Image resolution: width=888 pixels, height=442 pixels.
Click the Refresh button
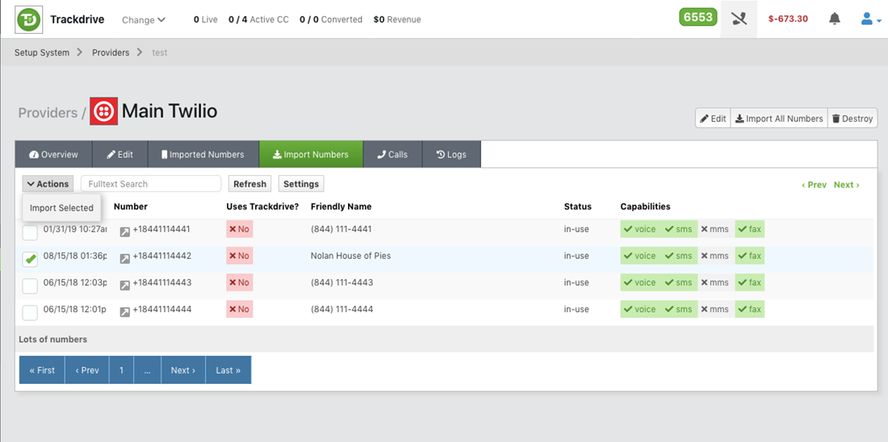coord(249,184)
